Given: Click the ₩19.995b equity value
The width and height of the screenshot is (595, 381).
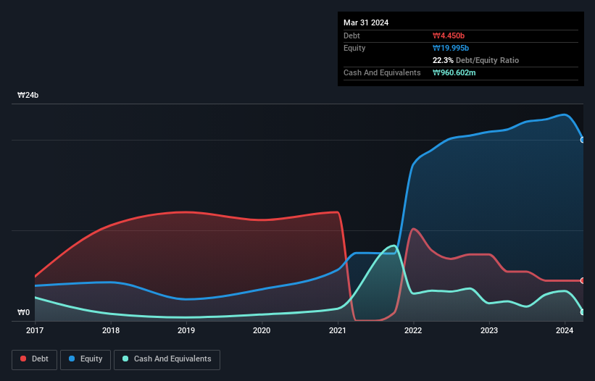Looking at the screenshot, I should 451,48.
